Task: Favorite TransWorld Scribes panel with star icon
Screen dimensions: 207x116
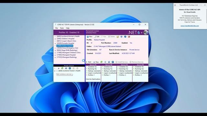Action: pyautogui.click(x=175, y=5)
